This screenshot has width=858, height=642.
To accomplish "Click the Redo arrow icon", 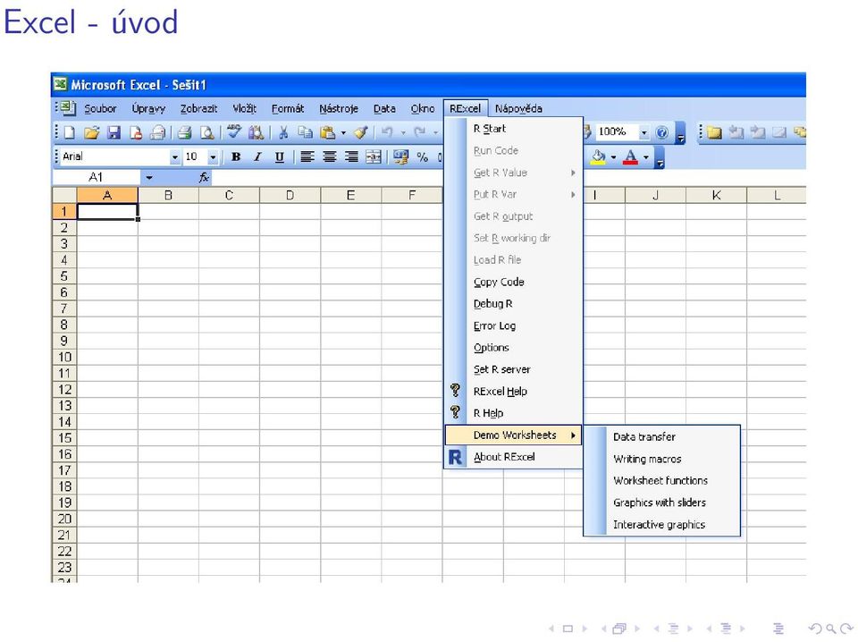I will 420,132.
